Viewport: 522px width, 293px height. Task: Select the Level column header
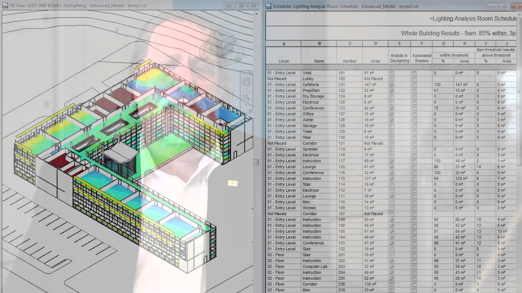click(284, 61)
